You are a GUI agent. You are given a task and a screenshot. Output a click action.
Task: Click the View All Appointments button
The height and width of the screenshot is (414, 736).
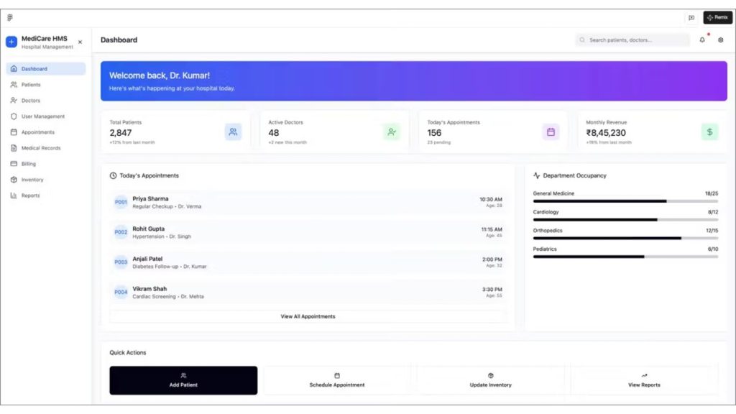pyautogui.click(x=308, y=316)
